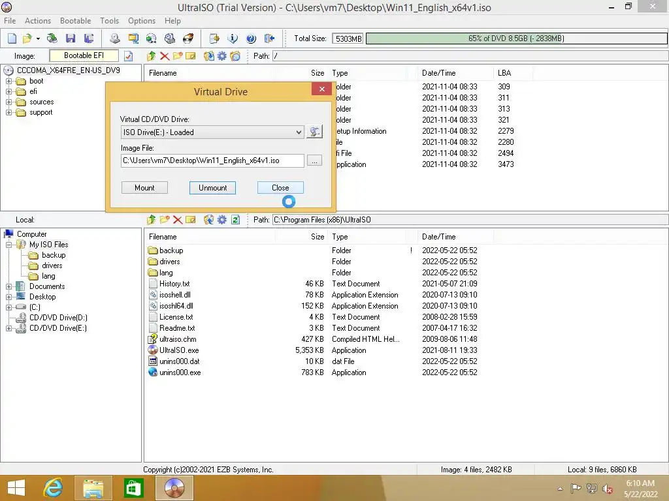Screen dimensions: 669x501
Task: Open the Windows Store taskbar icon
Action: click(133, 488)
